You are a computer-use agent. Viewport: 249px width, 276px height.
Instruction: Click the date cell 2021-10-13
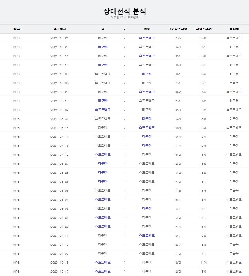59,65
